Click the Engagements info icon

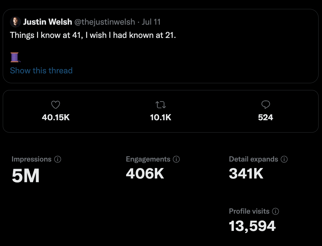[x=176, y=159]
